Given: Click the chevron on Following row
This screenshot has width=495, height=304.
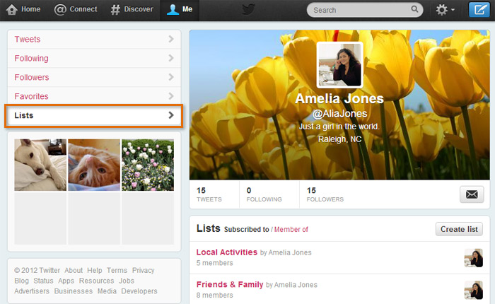Looking at the screenshot, I should coord(171,58).
